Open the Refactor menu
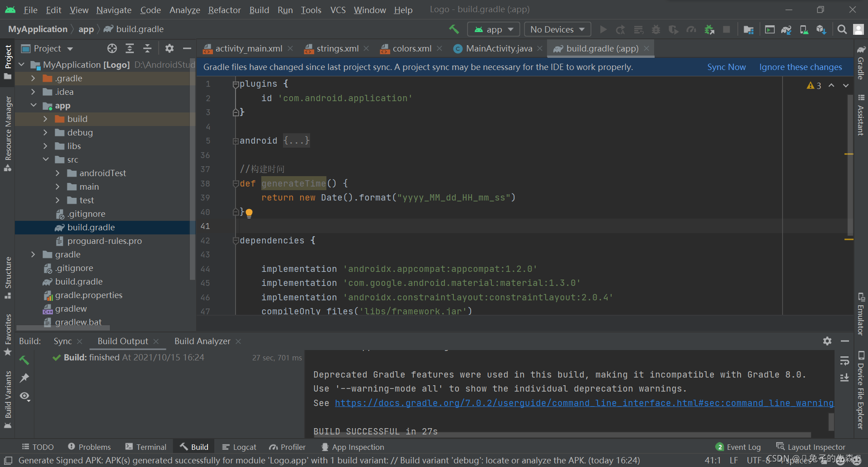868x467 pixels. coord(224,9)
